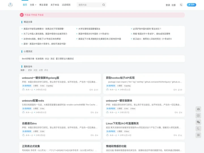
Task: Click the pink announcement megaphone icon
Action: pos(22,15)
